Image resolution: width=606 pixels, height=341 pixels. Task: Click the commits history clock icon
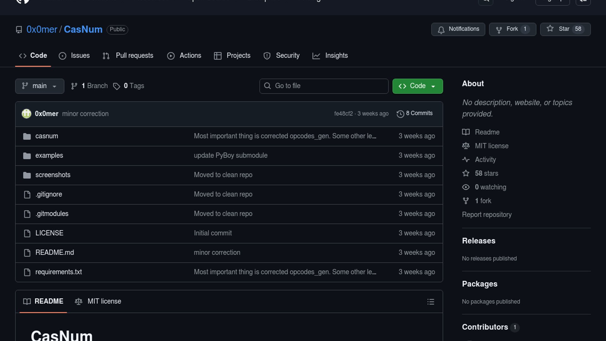pos(400,114)
